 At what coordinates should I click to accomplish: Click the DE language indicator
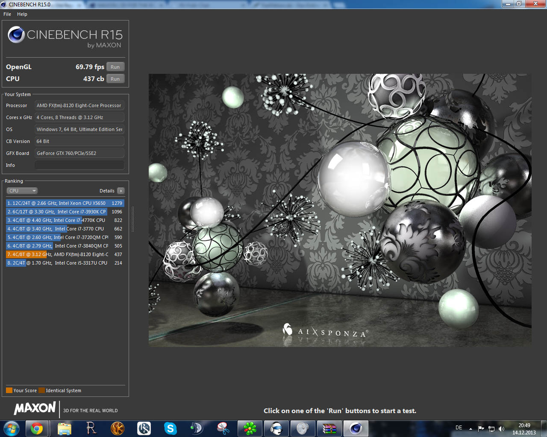(459, 428)
